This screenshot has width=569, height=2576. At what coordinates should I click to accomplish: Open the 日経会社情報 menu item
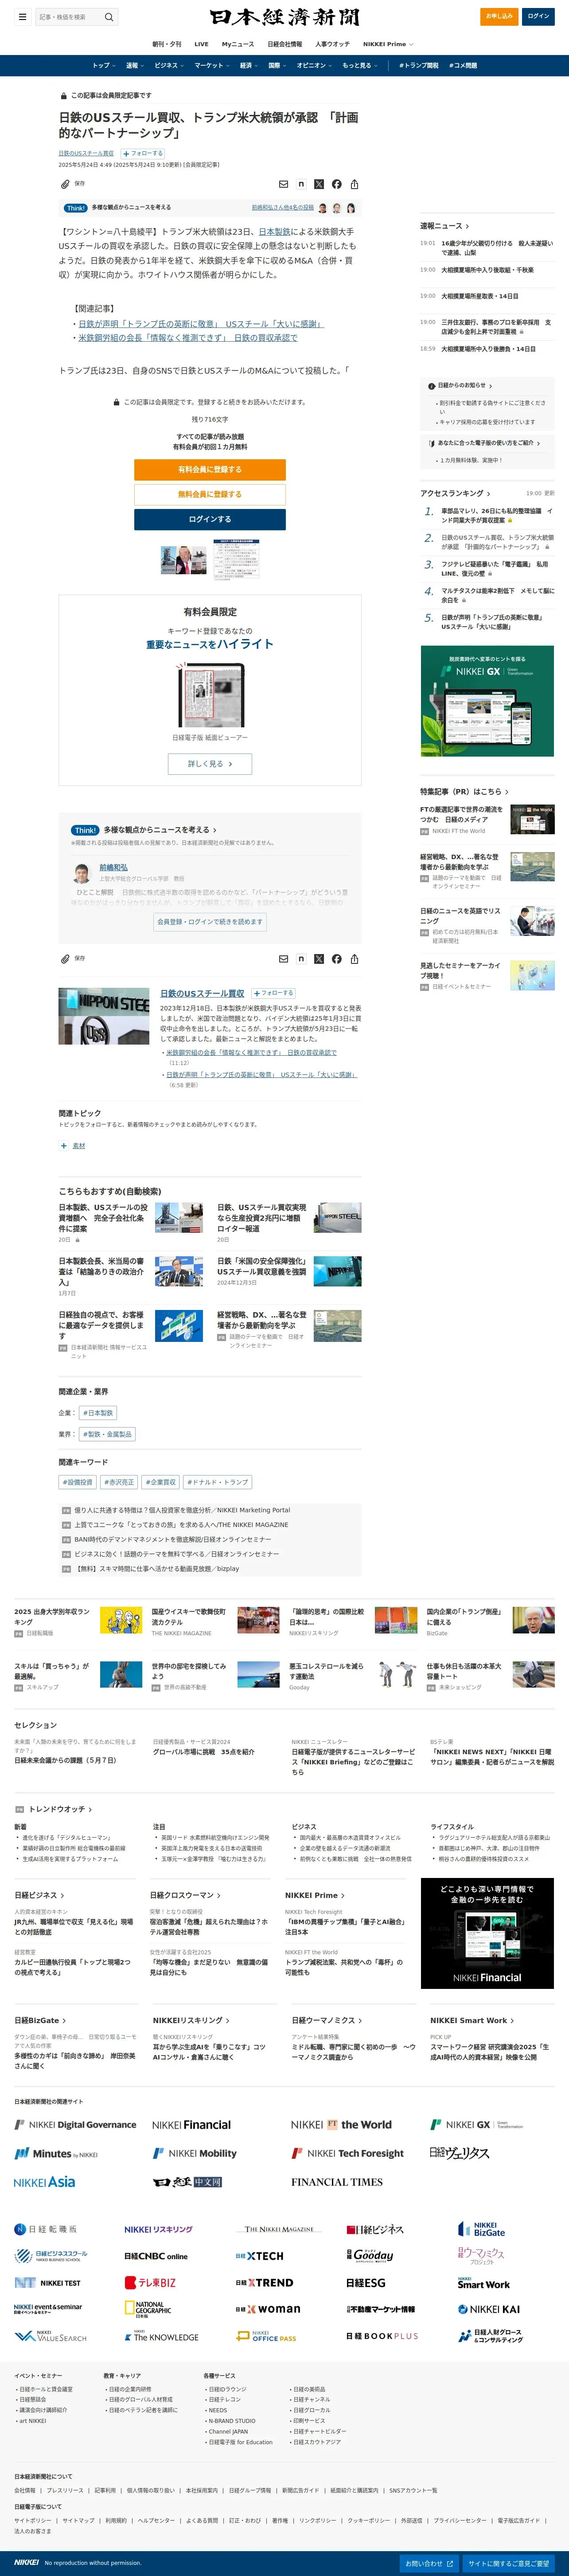click(x=284, y=44)
